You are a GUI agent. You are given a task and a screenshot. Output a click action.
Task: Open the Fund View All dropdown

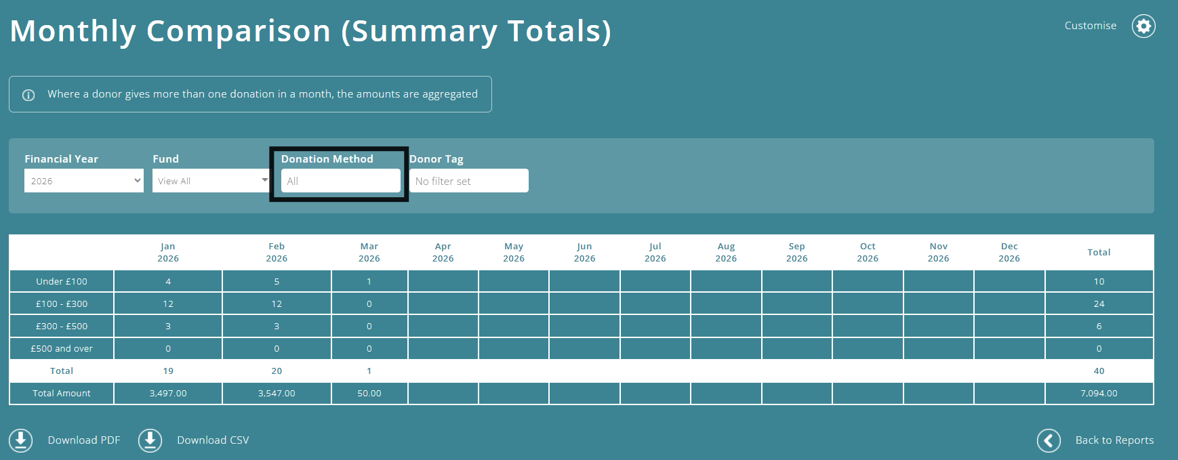(211, 181)
